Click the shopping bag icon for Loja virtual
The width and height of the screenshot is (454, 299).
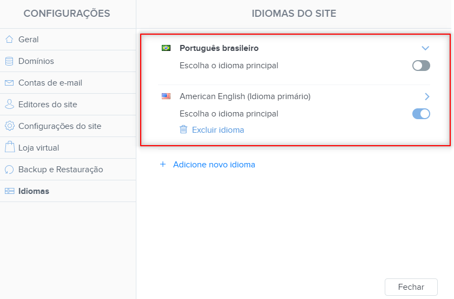10,147
